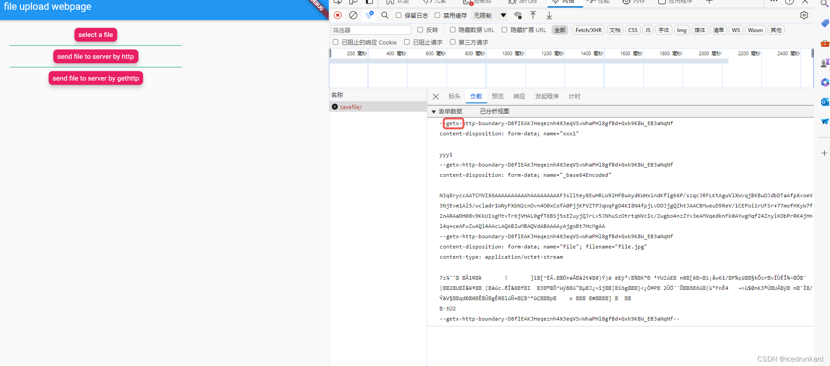Filter requests by Fetch/XHR
The image size is (830, 366).
tap(589, 30)
